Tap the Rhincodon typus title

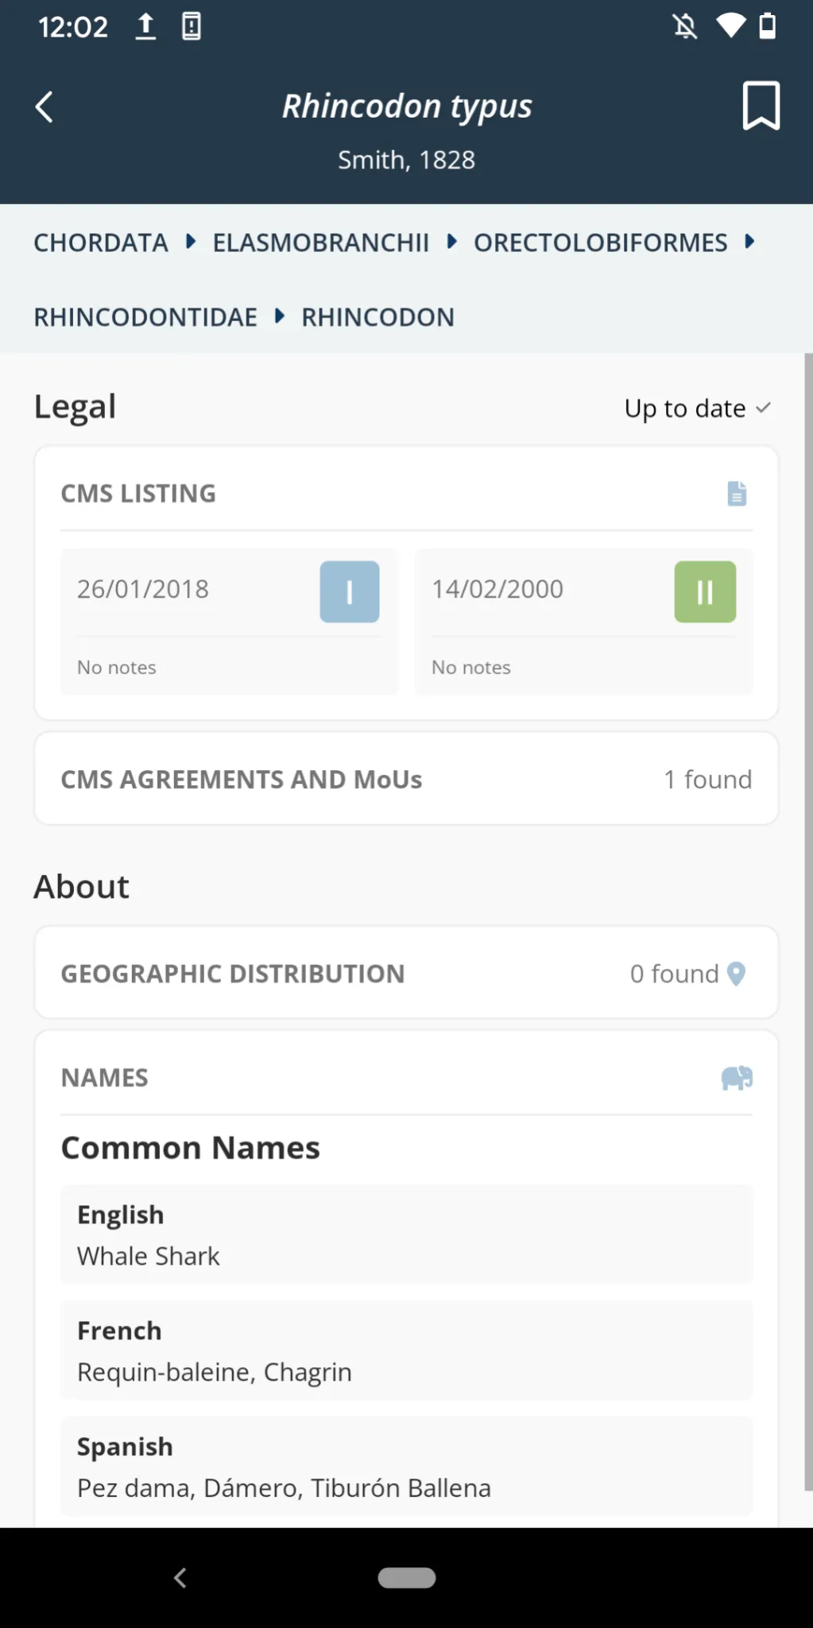[407, 107]
